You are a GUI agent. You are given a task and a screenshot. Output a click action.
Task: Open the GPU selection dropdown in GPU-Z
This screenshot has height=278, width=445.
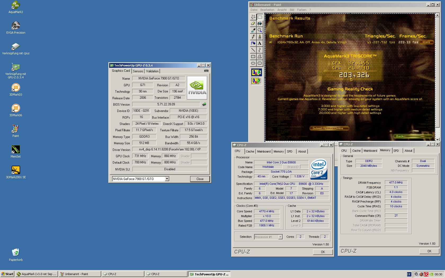tap(167, 179)
